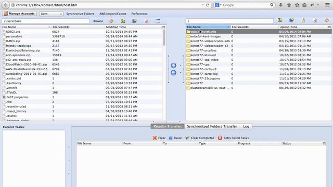Open the Log tab
The image size is (333, 187).
click(246, 126)
